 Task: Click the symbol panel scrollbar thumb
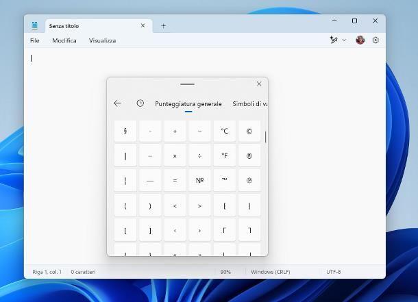[x=265, y=137]
